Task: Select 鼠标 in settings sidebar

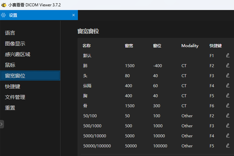Action: click(x=10, y=65)
